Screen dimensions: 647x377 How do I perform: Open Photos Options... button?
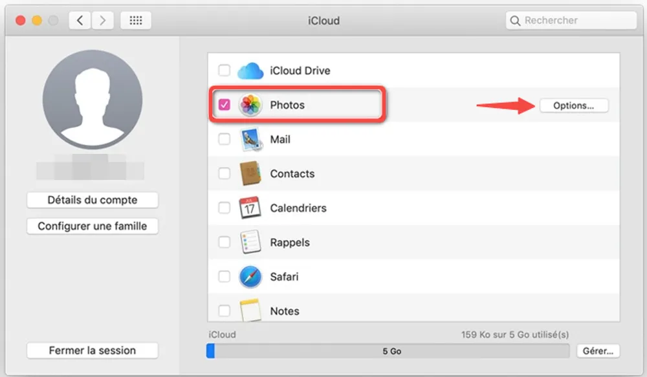(573, 105)
